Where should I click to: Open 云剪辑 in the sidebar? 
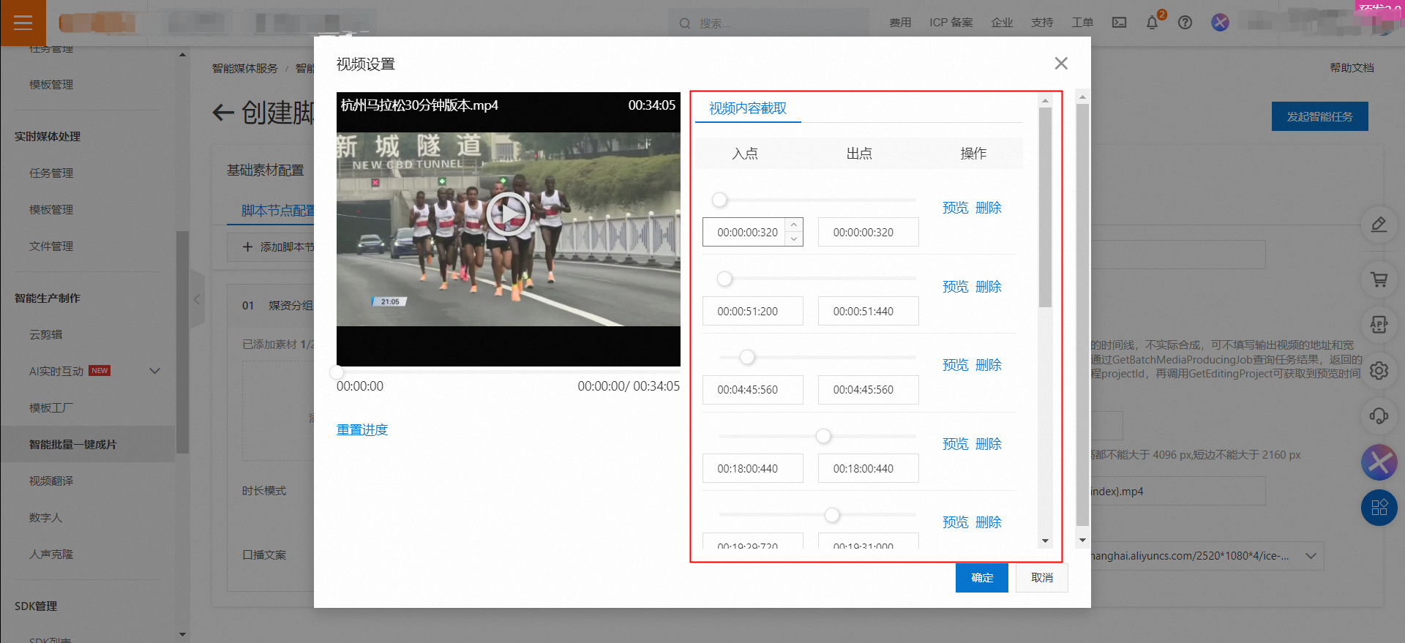[45, 334]
